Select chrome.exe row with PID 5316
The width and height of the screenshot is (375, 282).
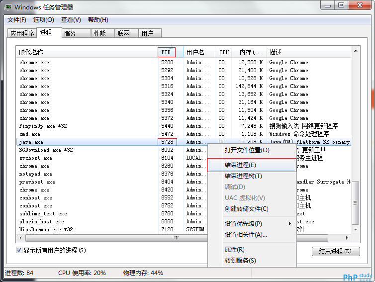click(184, 87)
